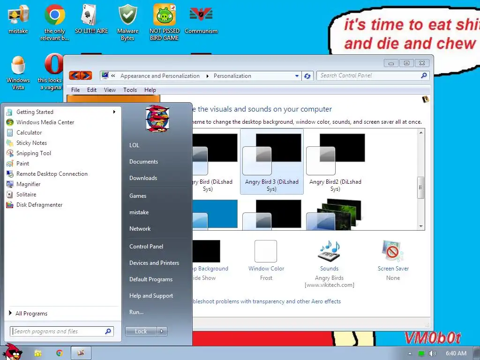Screen dimensions: 480x360
Task: Open Window Color Frost swatch
Action: (x=266, y=251)
